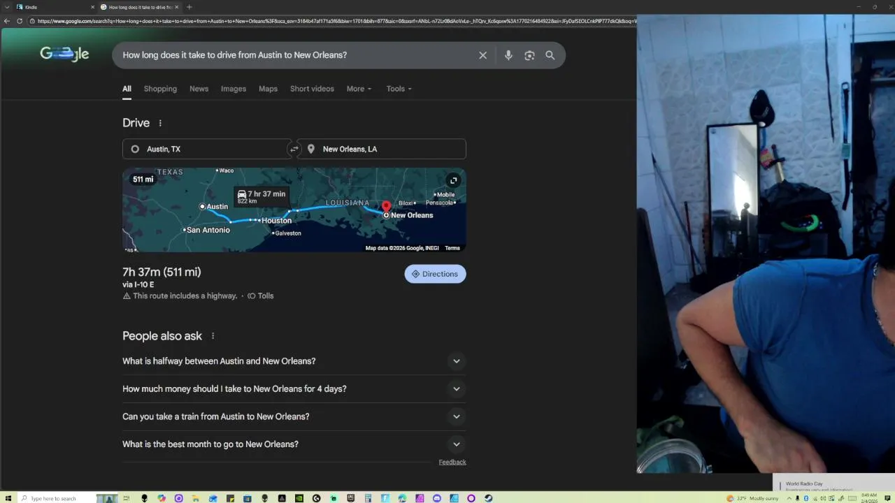The image size is (895, 503).
Task: Click the New Orleans red destination pin on map
Action: point(386,207)
